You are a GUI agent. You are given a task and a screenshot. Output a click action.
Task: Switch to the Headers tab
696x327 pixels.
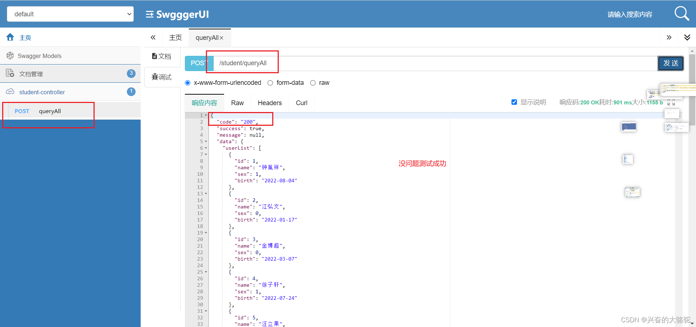pos(270,103)
